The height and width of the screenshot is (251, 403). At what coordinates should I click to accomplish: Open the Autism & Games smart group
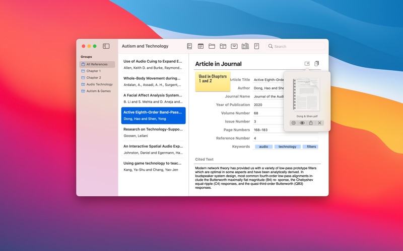[97, 91]
